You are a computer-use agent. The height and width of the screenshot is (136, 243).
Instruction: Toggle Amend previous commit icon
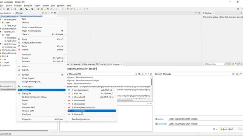[233, 74]
